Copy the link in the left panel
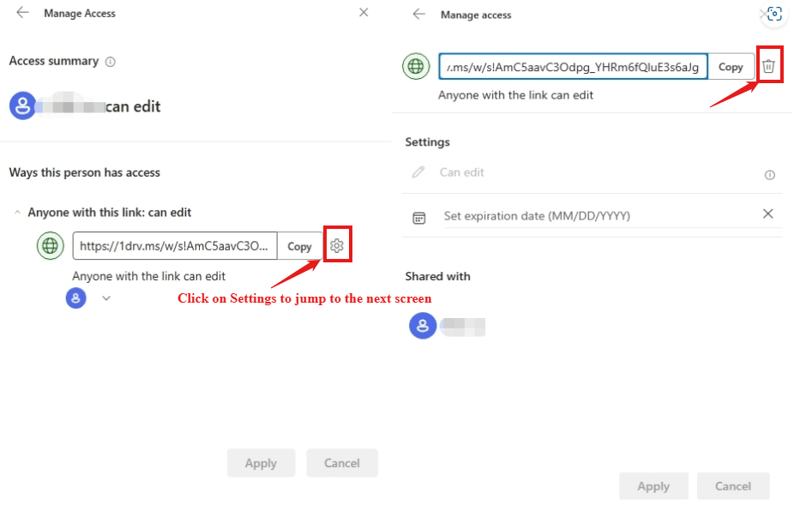 coord(299,246)
